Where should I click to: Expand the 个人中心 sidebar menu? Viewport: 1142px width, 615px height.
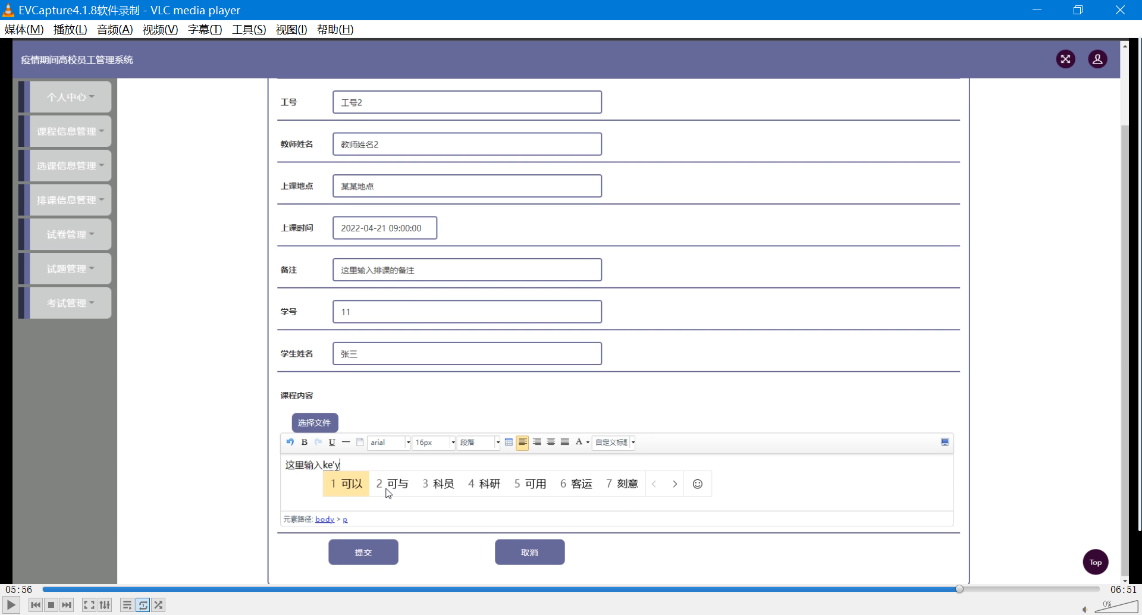[70, 97]
